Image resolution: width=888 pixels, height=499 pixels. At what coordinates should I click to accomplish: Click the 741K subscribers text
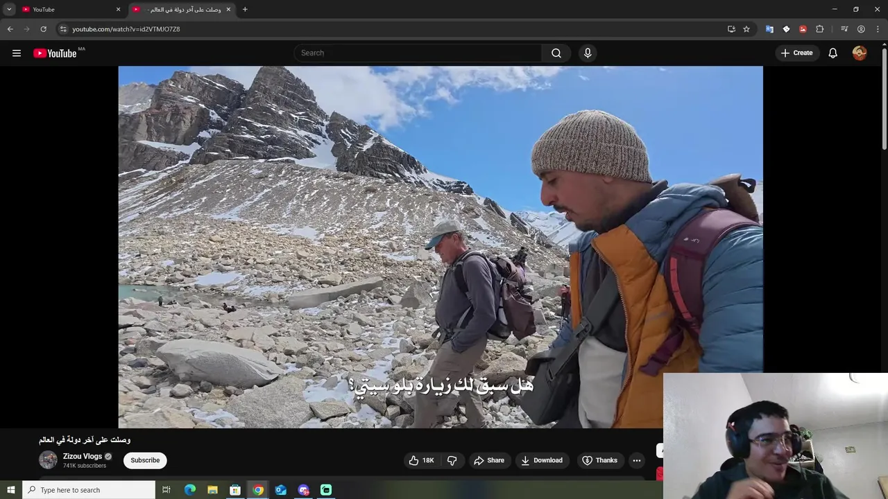point(85,466)
